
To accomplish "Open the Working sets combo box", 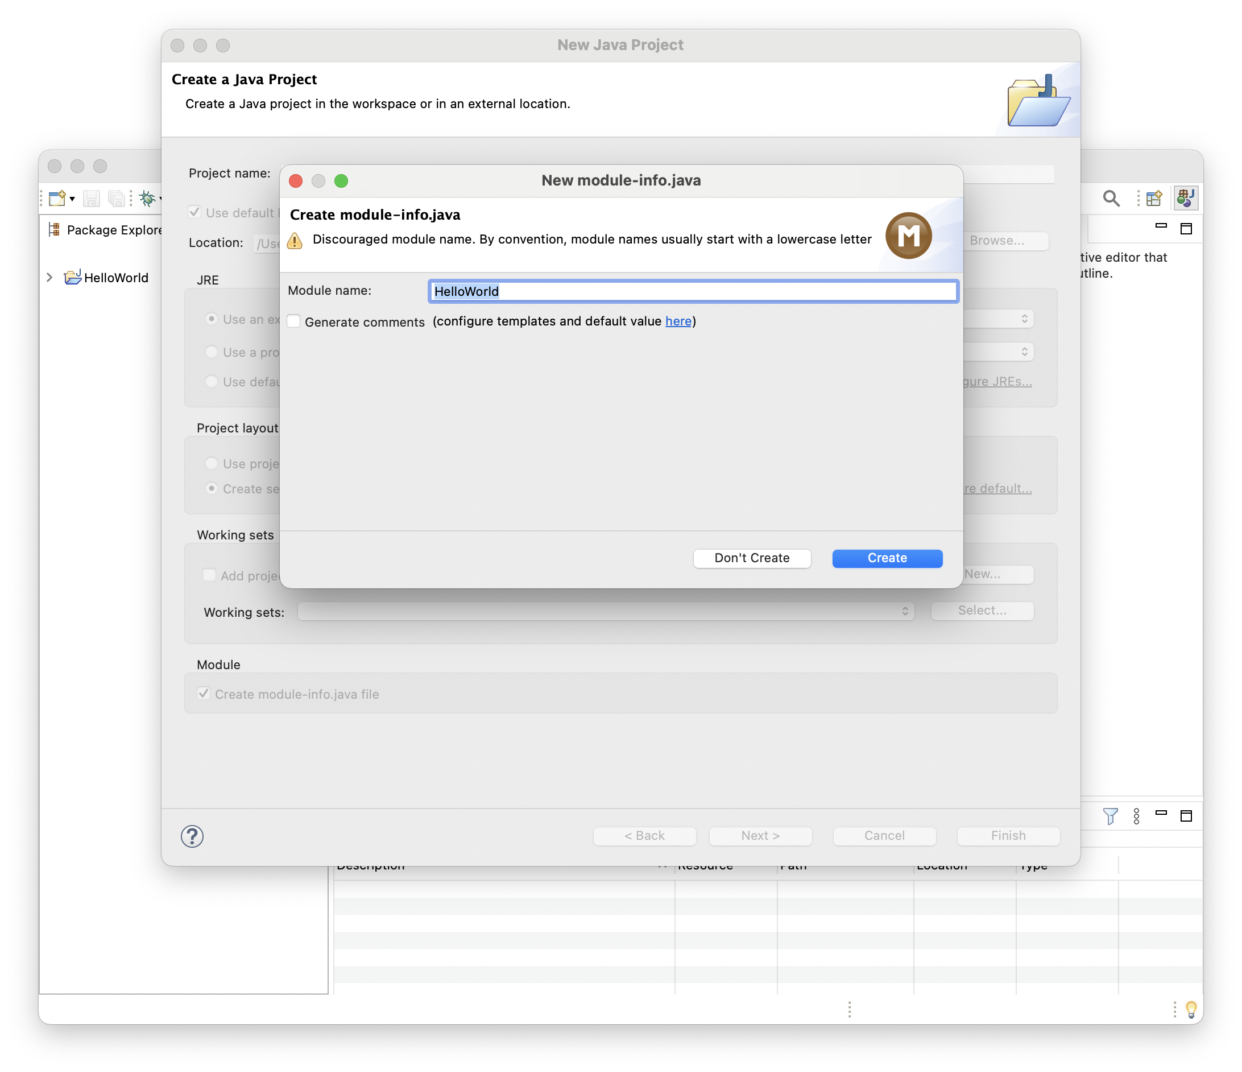I will 606,611.
